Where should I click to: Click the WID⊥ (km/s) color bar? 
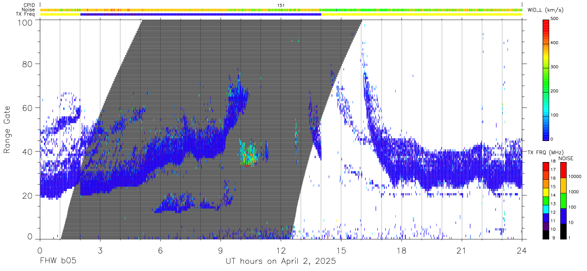[546, 79]
